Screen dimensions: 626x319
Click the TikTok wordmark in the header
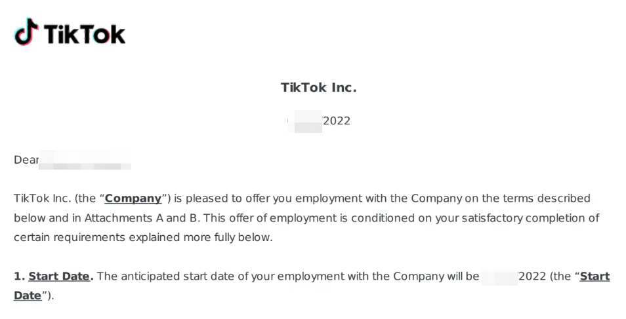click(85, 34)
